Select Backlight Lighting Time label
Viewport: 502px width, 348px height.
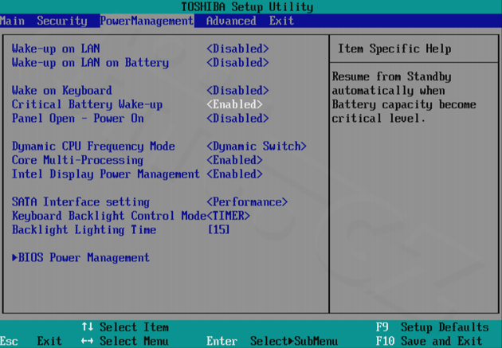[84, 229]
